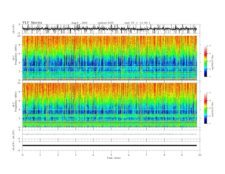Click the "-7" label on ch.2 colorbar
Screen dimensions: 225x174
point(210,124)
